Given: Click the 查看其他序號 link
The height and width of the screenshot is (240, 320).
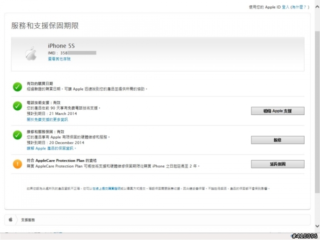Looking at the screenshot, I should pyautogui.click(x=59, y=59).
